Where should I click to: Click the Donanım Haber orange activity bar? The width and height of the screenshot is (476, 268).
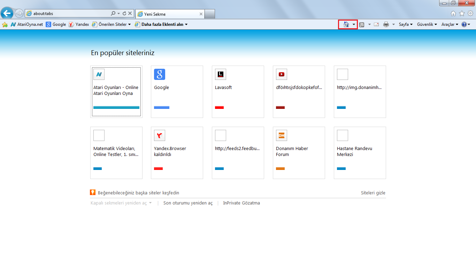tap(280, 169)
